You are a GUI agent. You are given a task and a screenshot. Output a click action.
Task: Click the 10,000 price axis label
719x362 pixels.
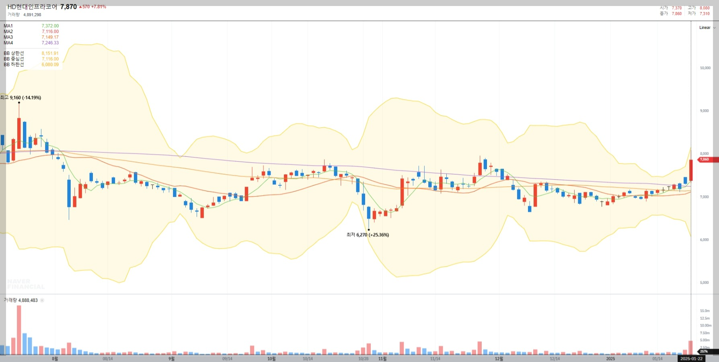(705, 68)
